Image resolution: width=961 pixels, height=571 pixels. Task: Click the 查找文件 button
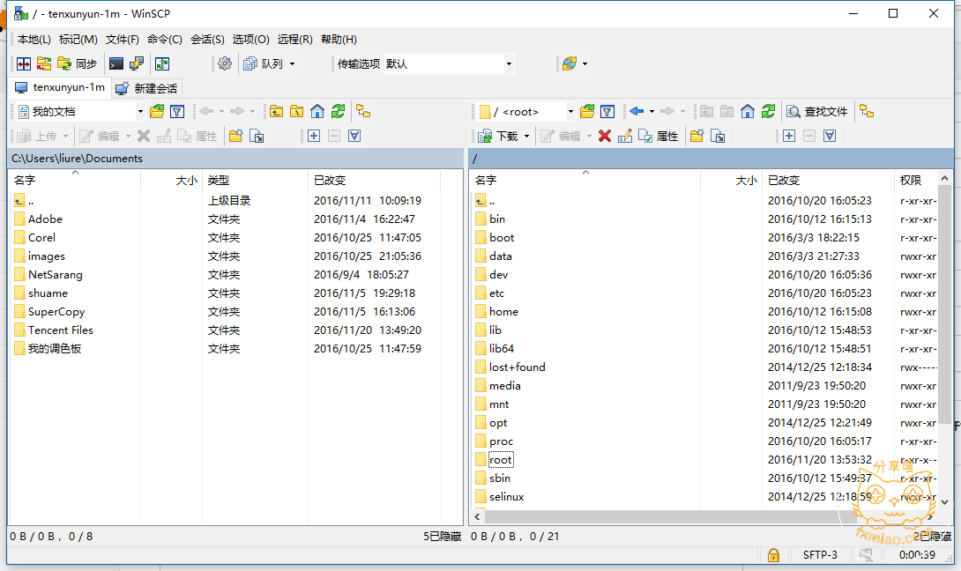pos(817,111)
